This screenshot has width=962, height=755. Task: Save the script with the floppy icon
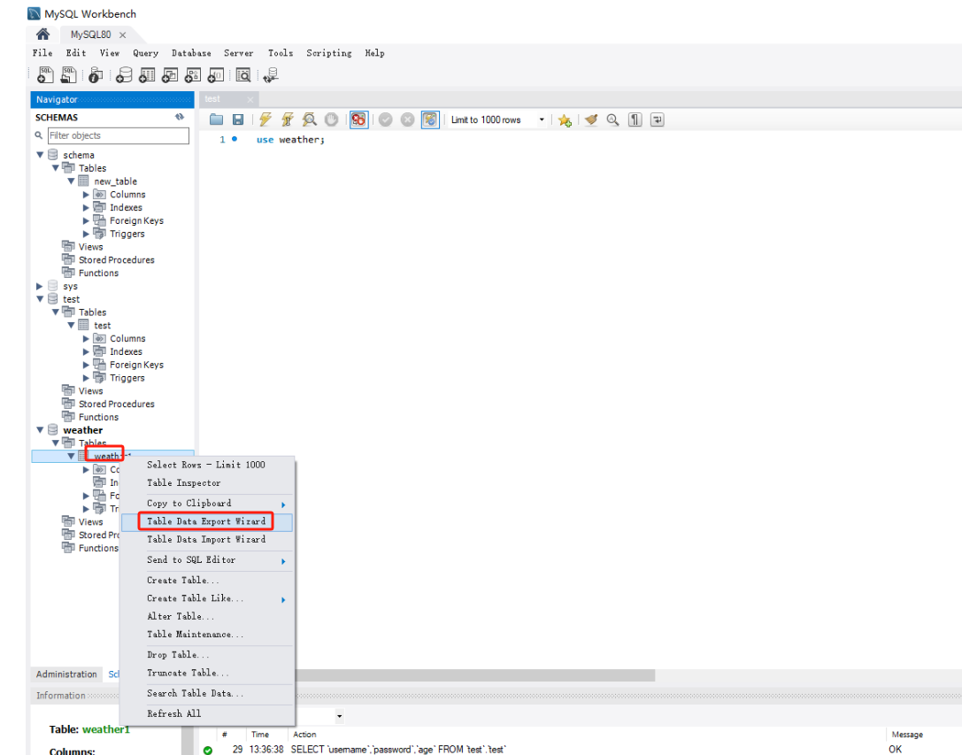[238, 119]
